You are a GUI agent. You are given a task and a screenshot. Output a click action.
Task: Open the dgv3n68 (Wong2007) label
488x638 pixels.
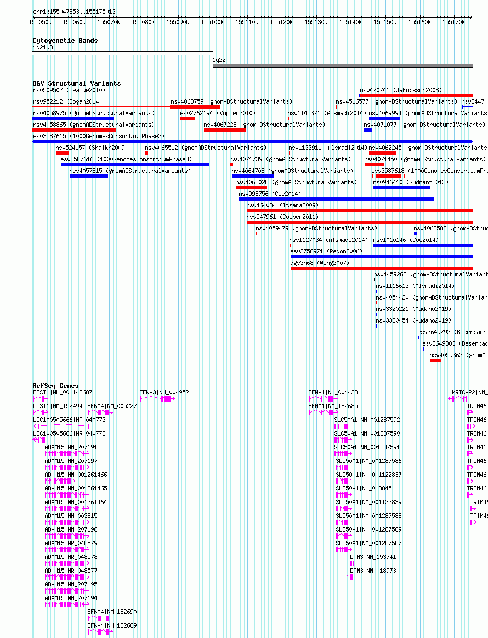(x=320, y=263)
